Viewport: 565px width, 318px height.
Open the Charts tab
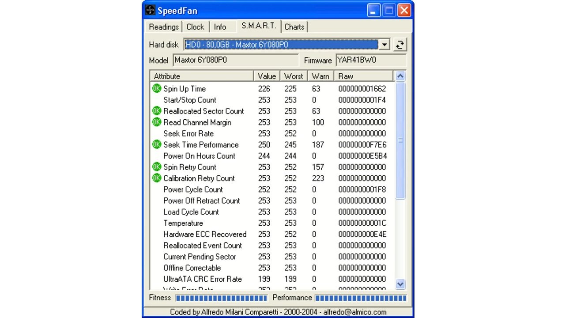click(294, 27)
